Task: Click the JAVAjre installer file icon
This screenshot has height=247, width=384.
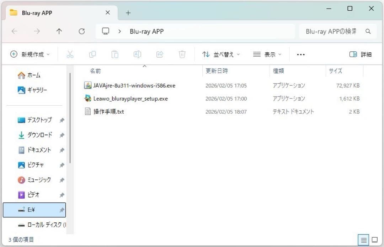Action: point(88,85)
